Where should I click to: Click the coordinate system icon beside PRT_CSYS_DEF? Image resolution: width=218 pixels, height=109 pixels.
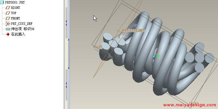[x=8, y=24]
